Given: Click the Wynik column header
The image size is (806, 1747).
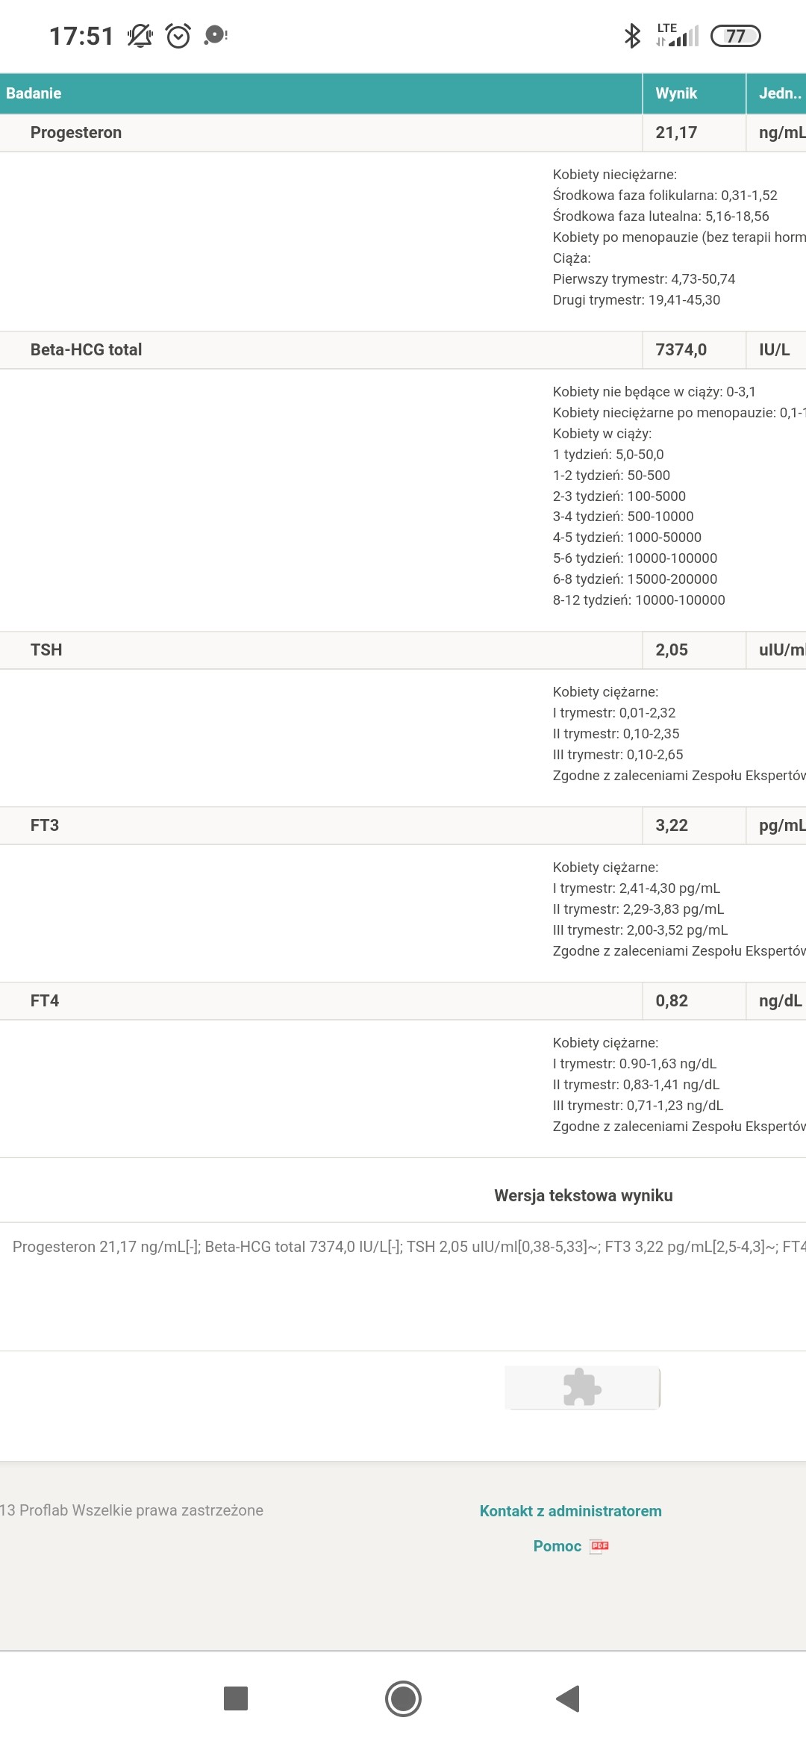Looking at the screenshot, I should point(676,93).
